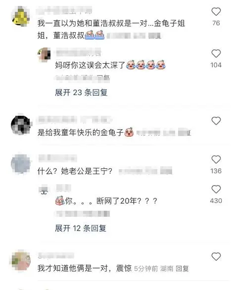Open the gray-blue avatar beside 王宁 comment
The width and height of the screenshot is (231, 290).
point(21,164)
